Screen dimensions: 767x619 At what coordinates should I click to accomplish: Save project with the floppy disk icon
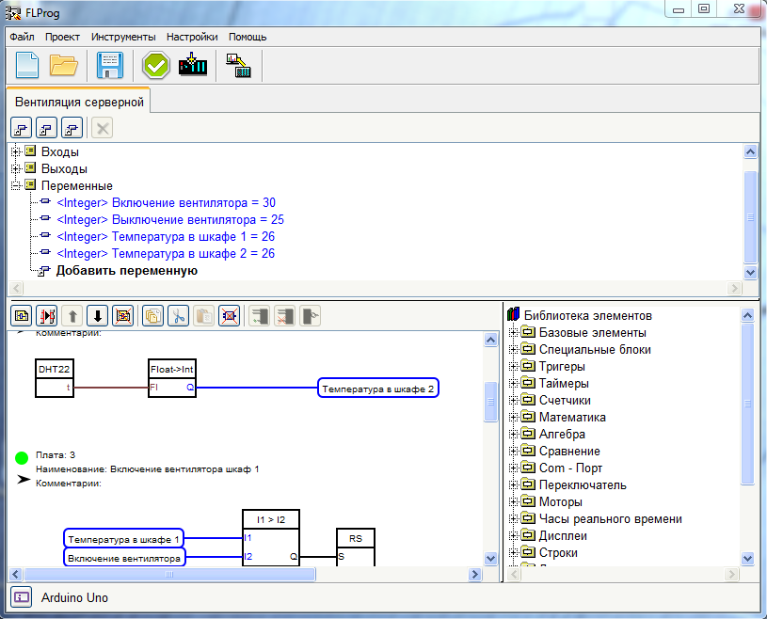(x=109, y=66)
